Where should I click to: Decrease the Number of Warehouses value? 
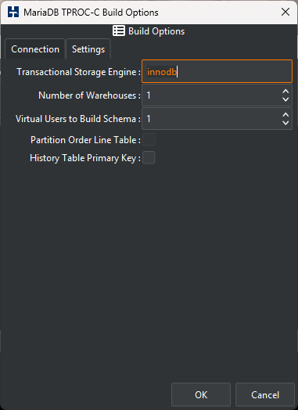(x=285, y=99)
